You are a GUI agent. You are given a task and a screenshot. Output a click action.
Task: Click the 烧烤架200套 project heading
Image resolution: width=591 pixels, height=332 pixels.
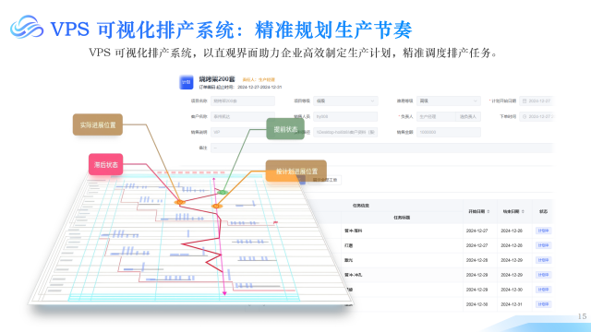tap(217, 79)
